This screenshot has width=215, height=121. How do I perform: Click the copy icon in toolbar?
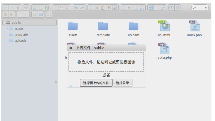tap(91, 8)
